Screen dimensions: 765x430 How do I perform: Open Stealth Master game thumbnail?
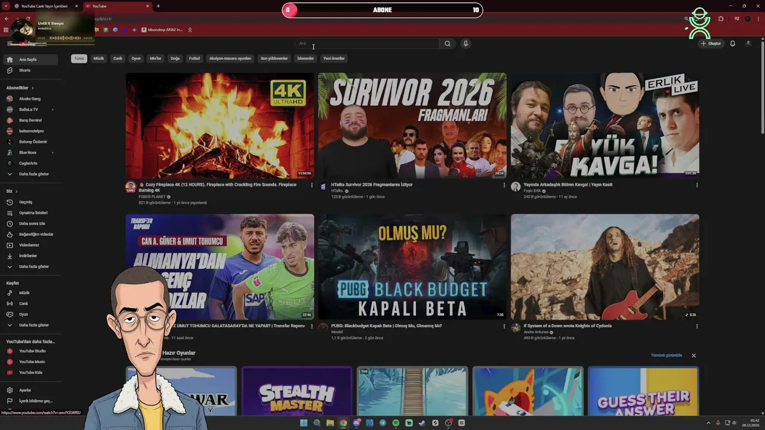pyautogui.click(x=297, y=392)
